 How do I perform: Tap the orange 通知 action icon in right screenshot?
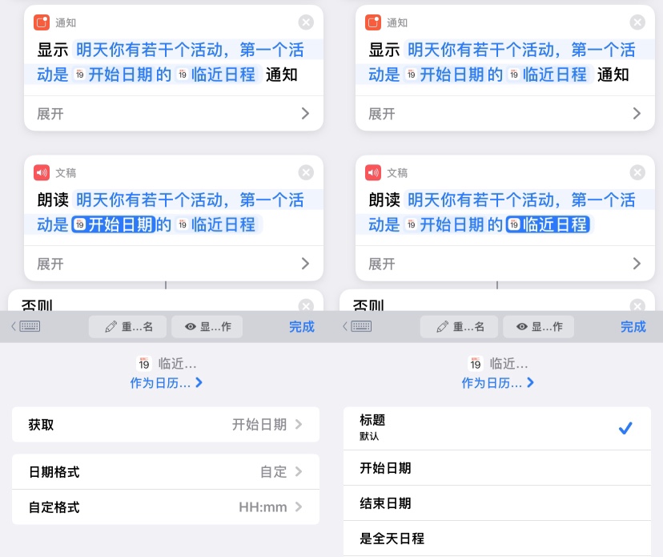[373, 22]
